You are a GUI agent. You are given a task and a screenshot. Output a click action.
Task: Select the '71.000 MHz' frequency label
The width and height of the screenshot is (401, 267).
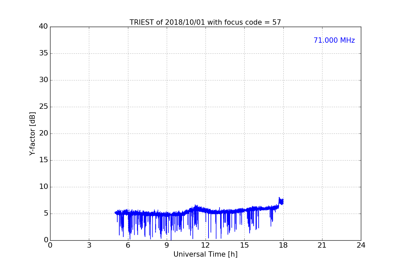334,40
